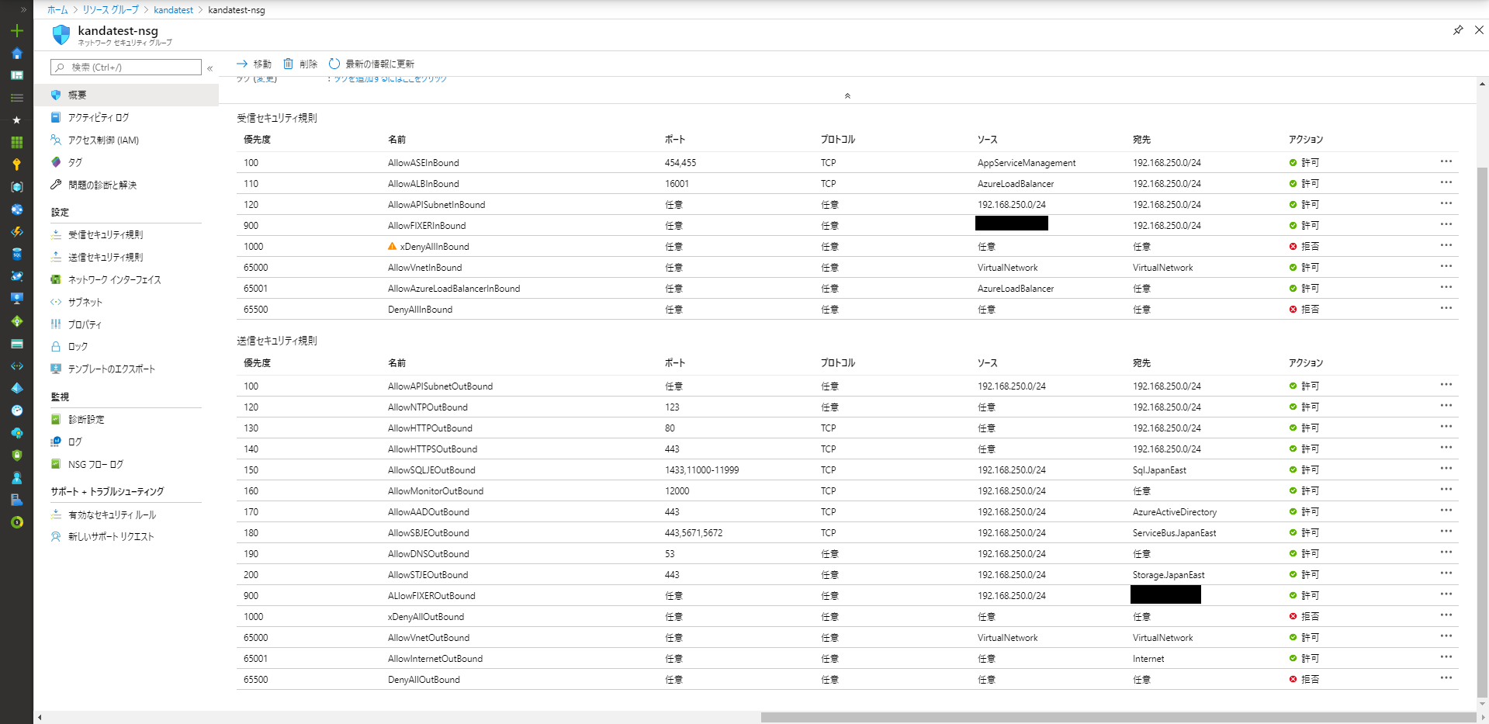Open ellipsis menu for AllowASEInBound rule

click(1446, 162)
